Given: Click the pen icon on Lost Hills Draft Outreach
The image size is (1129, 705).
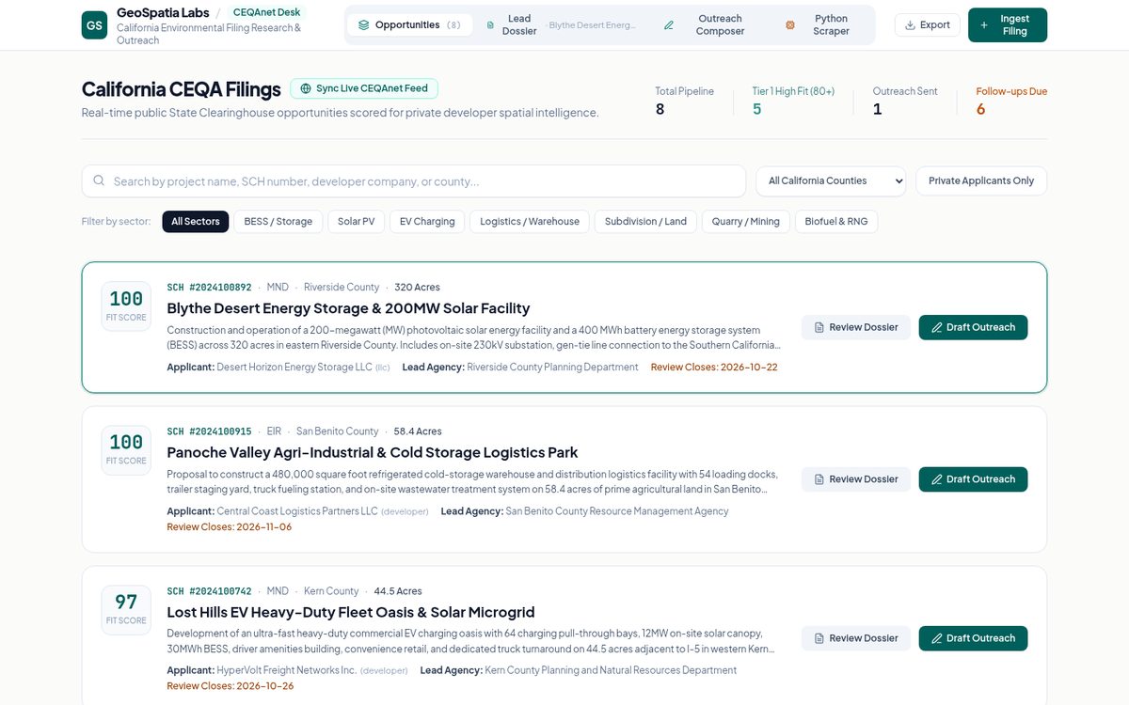Looking at the screenshot, I should tap(937, 638).
